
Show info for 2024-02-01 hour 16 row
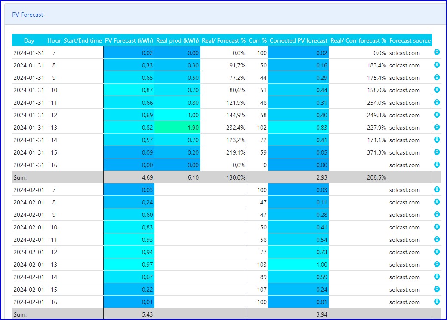(437, 302)
